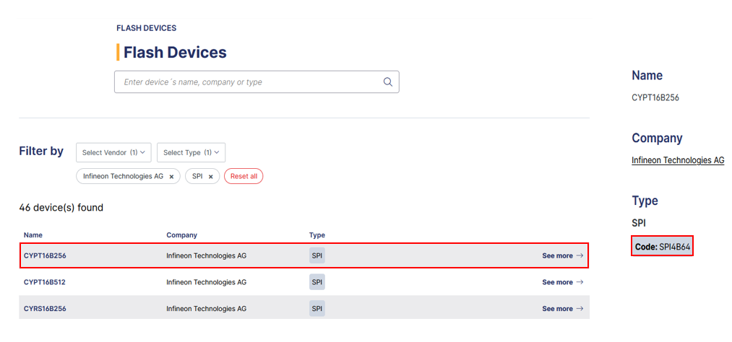Click the Company column header

pyautogui.click(x=181, y=235)
